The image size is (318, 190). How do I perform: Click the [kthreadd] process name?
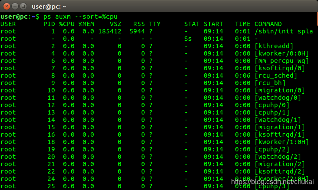(x=274, y=46)
